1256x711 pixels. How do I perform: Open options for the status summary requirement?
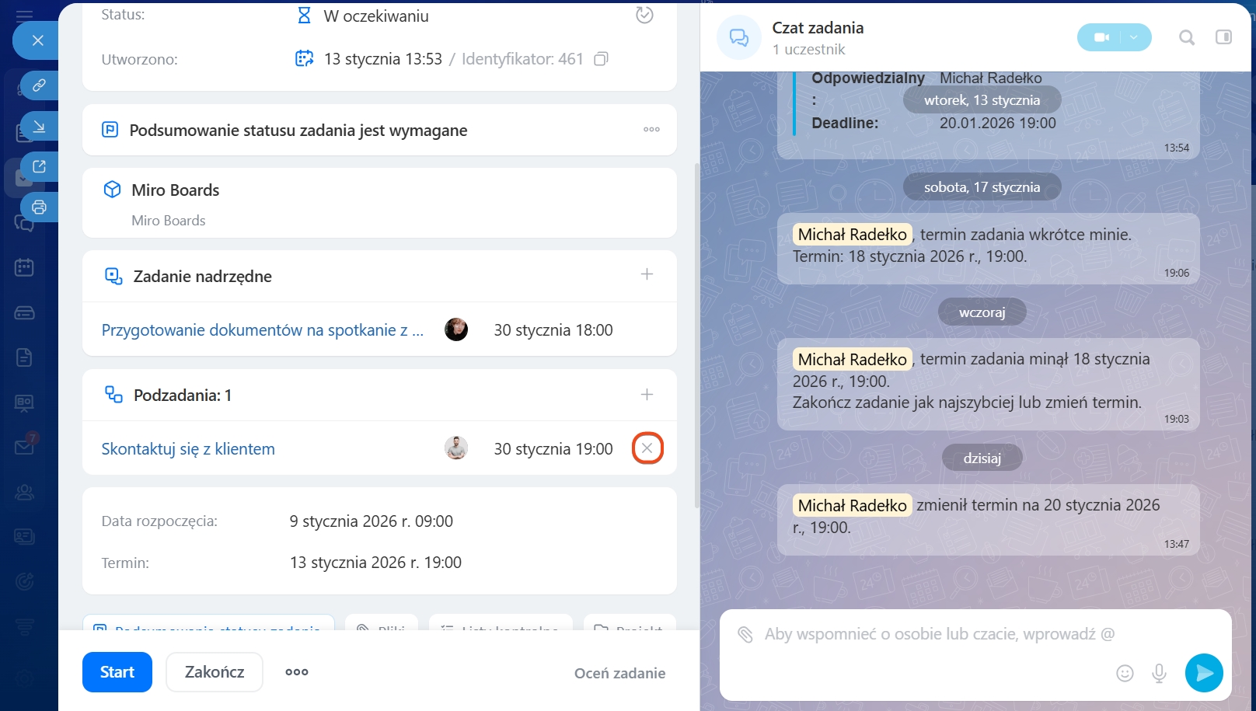651,130
